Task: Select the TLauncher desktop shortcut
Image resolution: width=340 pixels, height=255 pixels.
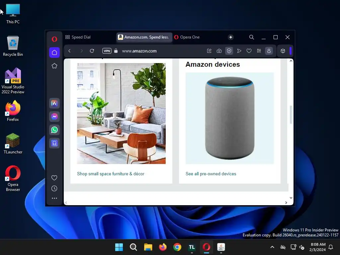Action: pyautogui.click(x=13, y=143)
